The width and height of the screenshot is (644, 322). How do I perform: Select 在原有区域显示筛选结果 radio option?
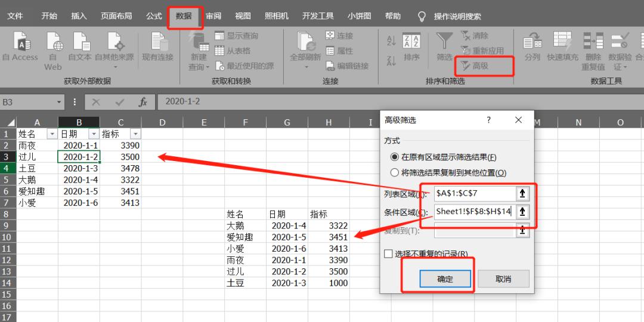[x=442, y=157]
